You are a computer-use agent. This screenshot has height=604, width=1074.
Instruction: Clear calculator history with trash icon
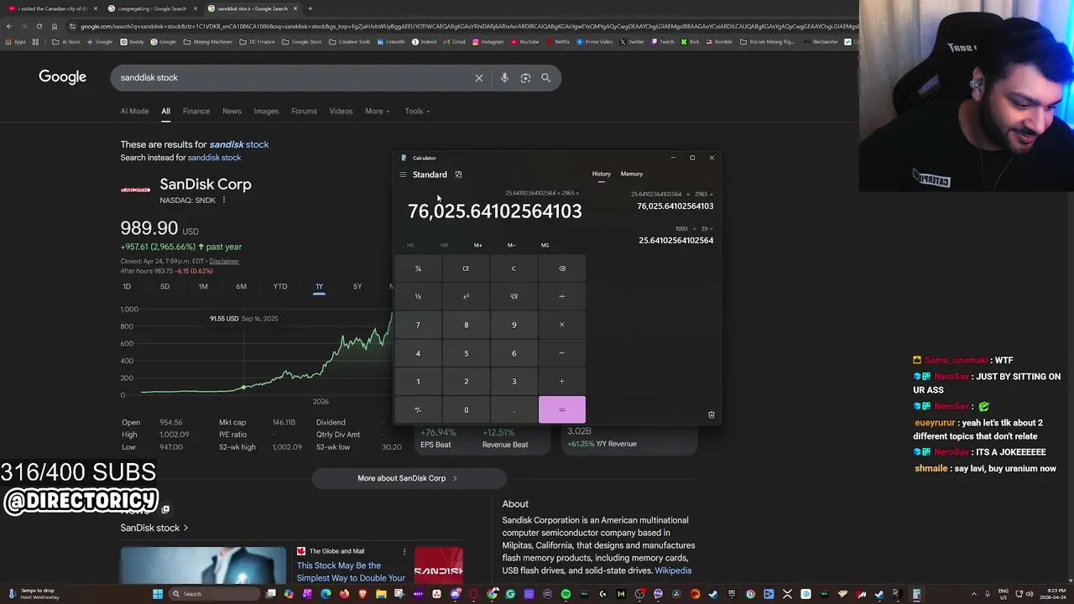pos(712,414)
